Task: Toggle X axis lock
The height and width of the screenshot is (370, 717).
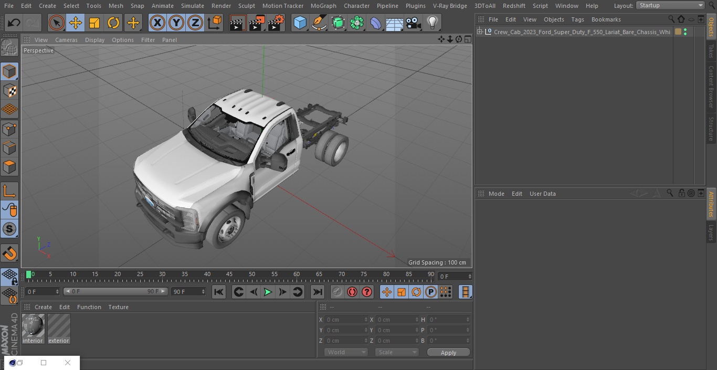Action: click(x=157, y=23)
